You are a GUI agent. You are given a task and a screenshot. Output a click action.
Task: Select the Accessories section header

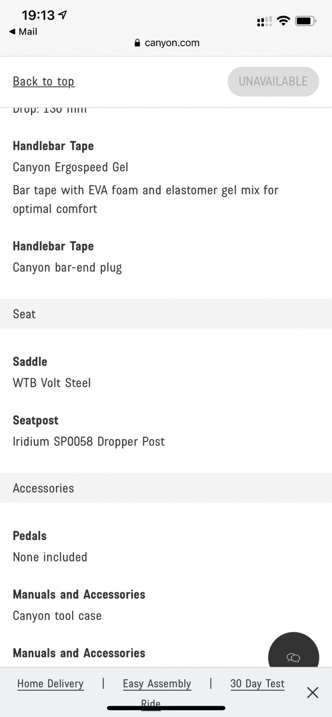166,488
